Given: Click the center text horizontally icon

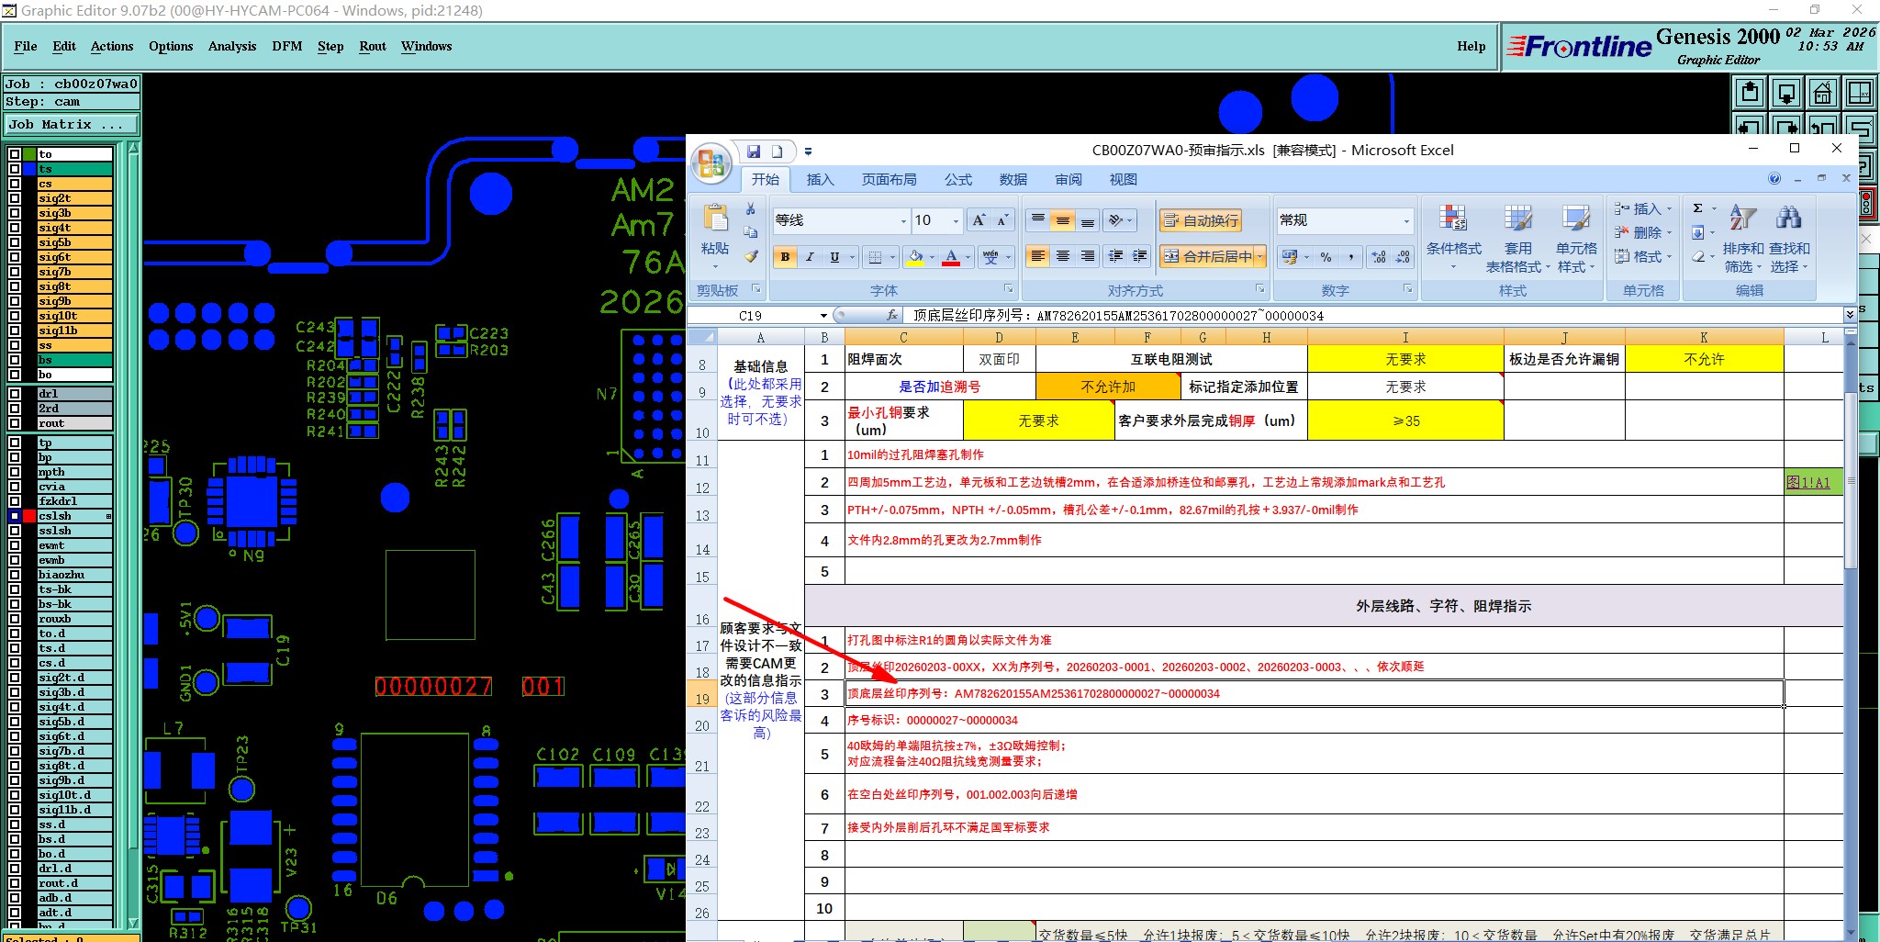Looking at the screenshot, I should point(1062,256).
